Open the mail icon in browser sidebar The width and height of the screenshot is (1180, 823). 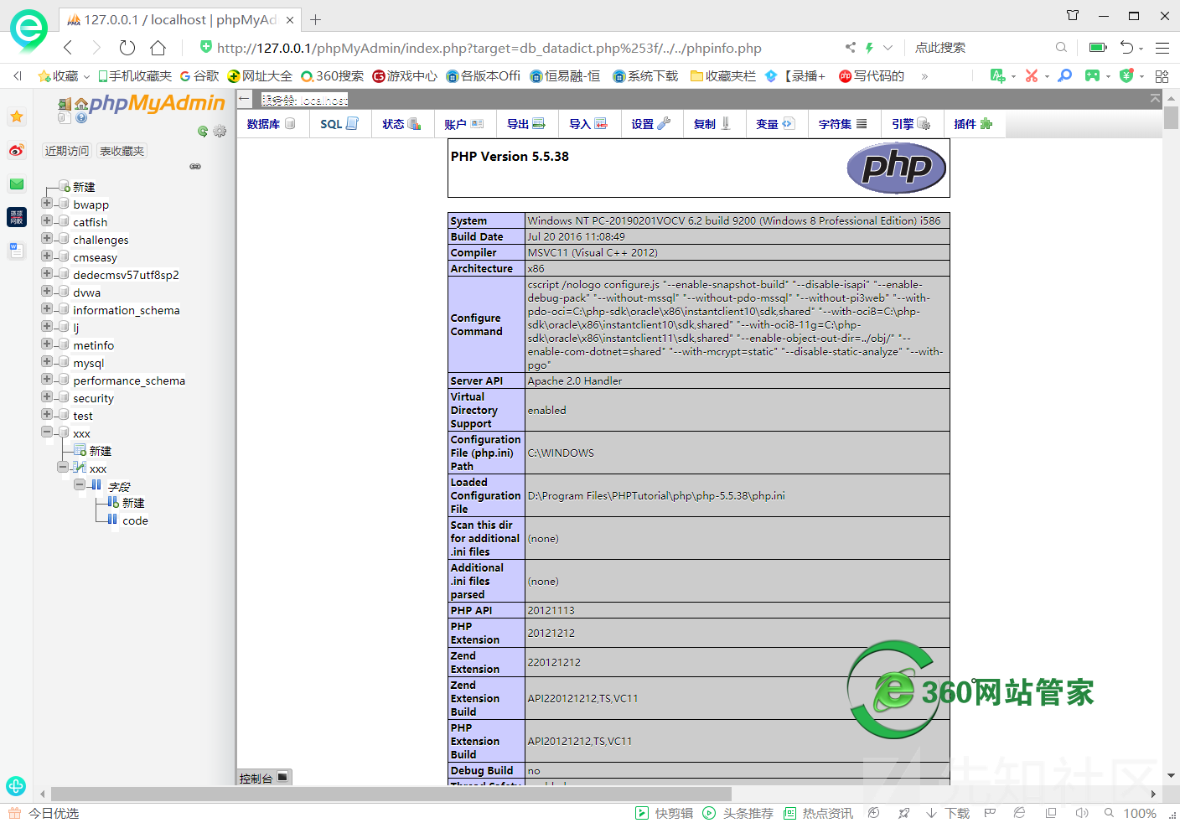pos(17,184)
